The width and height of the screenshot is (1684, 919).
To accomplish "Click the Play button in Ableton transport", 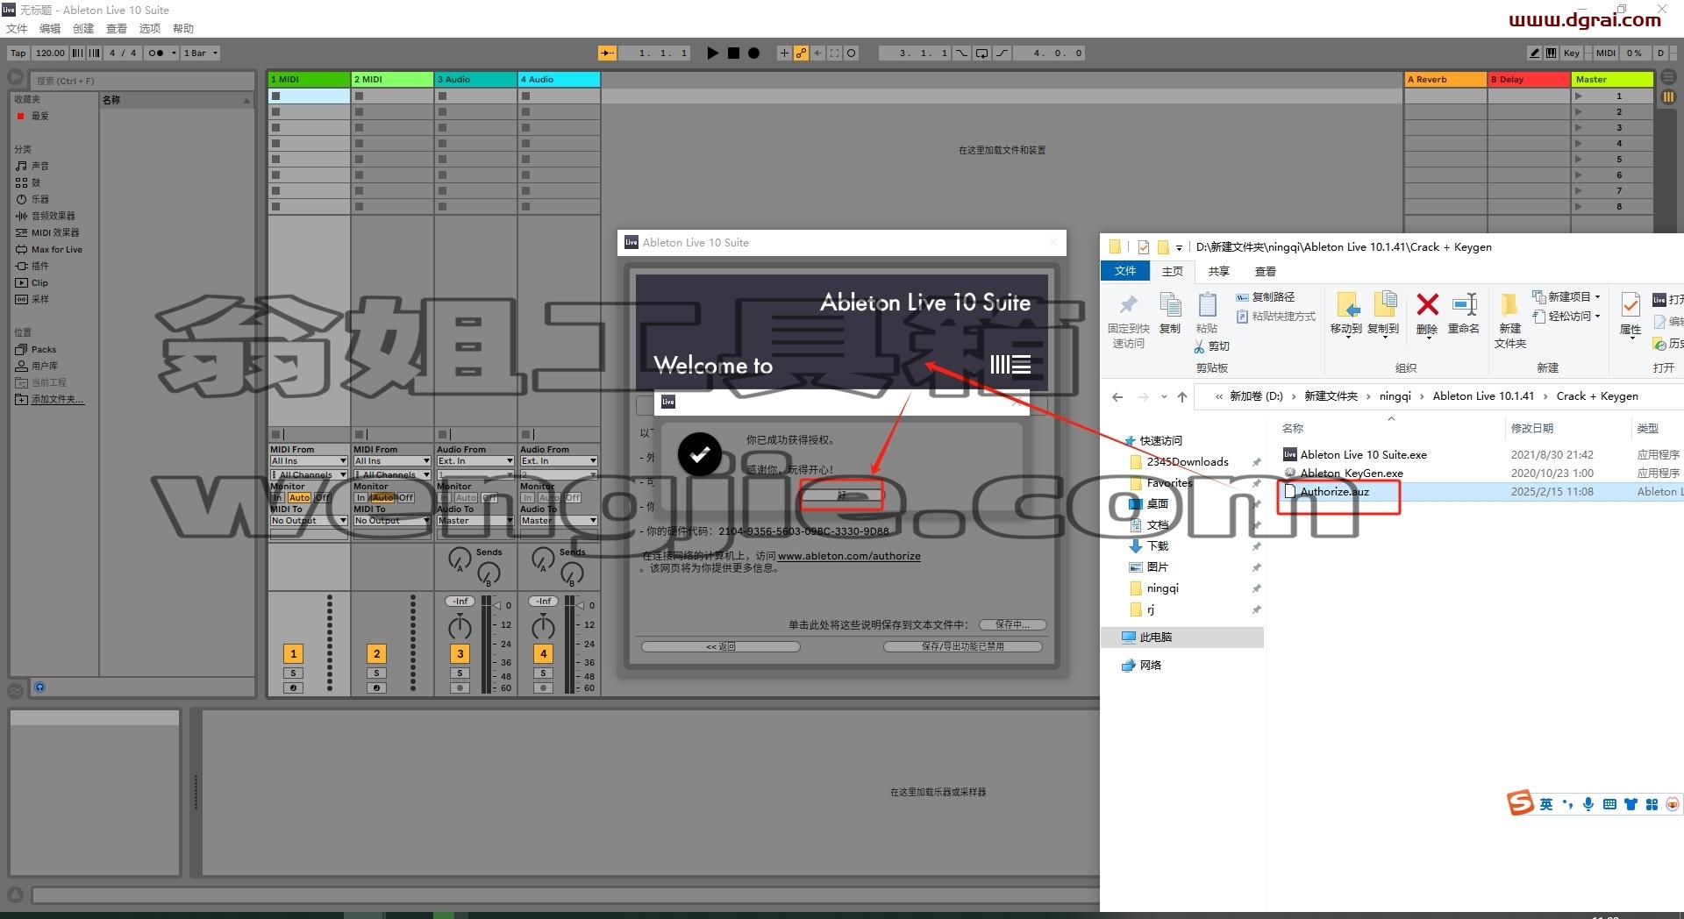I will tap(712, 53).
